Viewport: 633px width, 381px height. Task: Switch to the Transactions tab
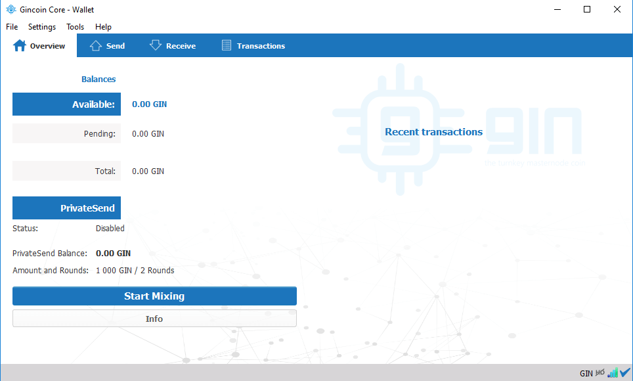pyautogui.click(x=253, y=45)
